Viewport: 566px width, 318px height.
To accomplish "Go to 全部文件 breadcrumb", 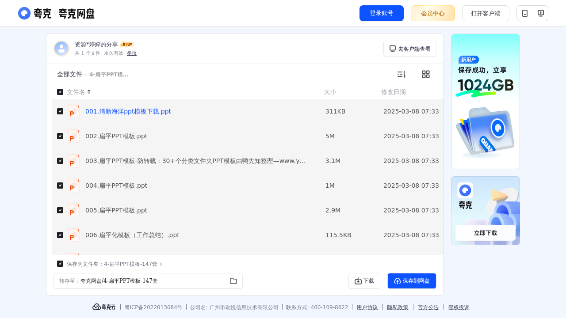I will 69,74.
